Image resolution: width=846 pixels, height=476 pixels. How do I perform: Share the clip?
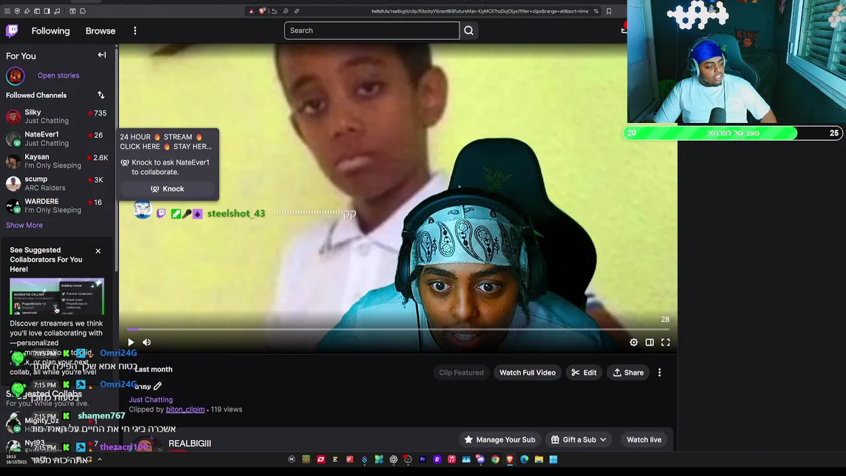628,373
